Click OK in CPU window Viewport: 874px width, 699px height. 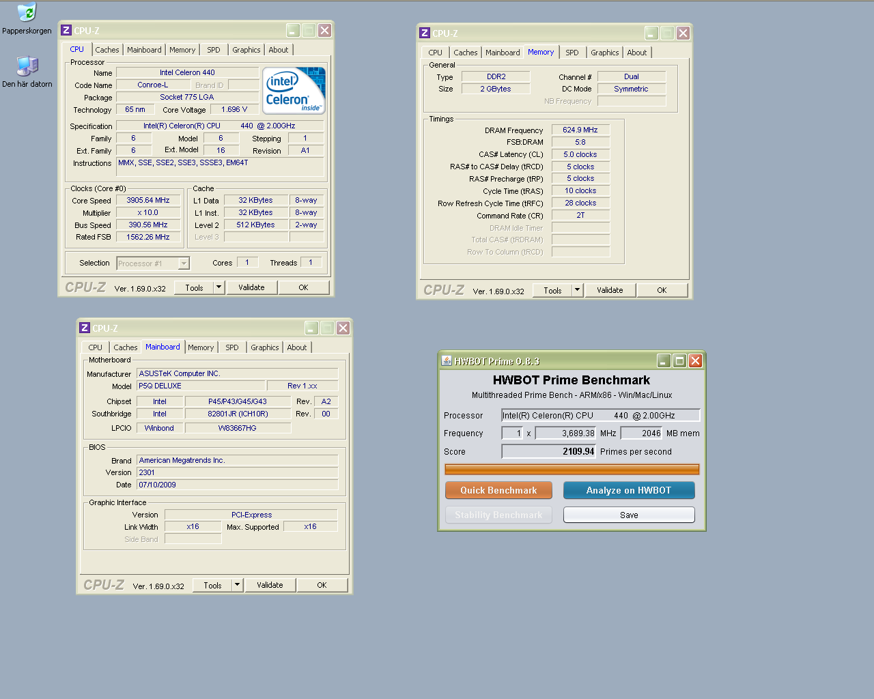pos(304,287)
